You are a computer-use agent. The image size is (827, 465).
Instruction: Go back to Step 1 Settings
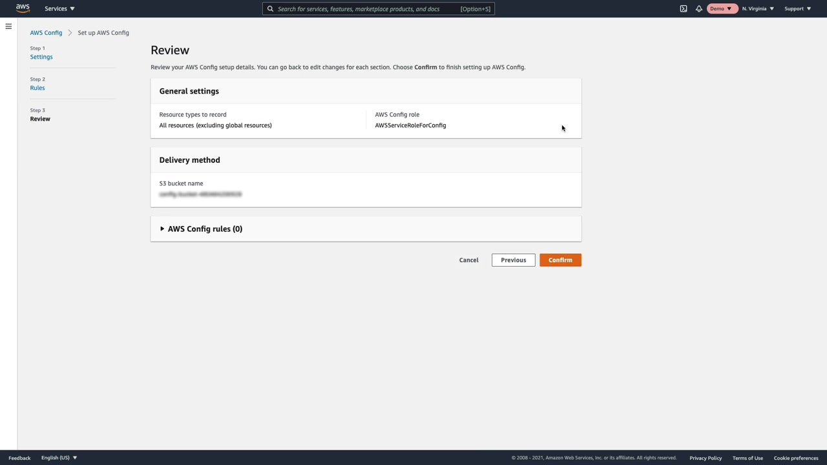(41, 57)
